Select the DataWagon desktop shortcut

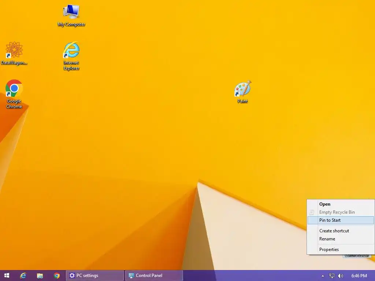pyautogui.click(x=14, y=53)
